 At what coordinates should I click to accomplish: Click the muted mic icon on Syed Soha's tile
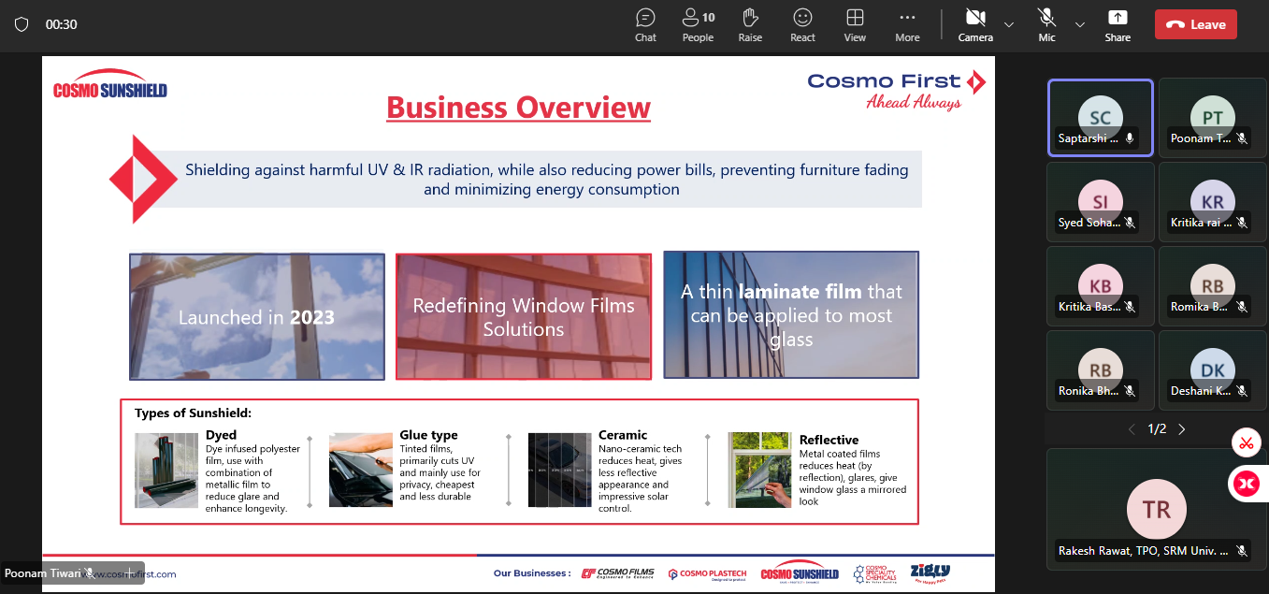point(1130,223)
